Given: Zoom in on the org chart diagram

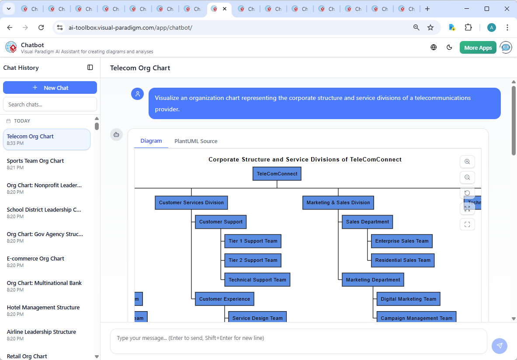Looking at the screenshot, I should [467, 161].
